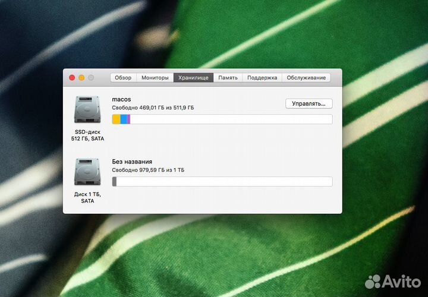Screen dimensions: 428x297
Task: Click the yellow segment of macos storage bar
Action: 117,119
